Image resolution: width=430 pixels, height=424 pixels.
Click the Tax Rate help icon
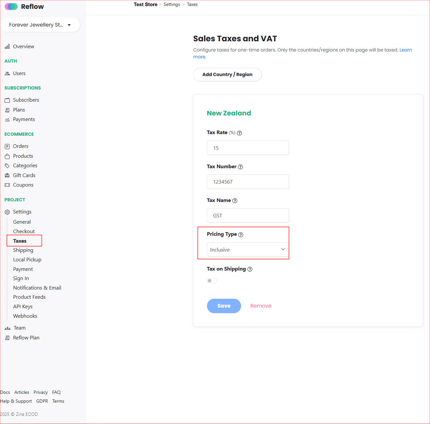(x=239, y=133)
